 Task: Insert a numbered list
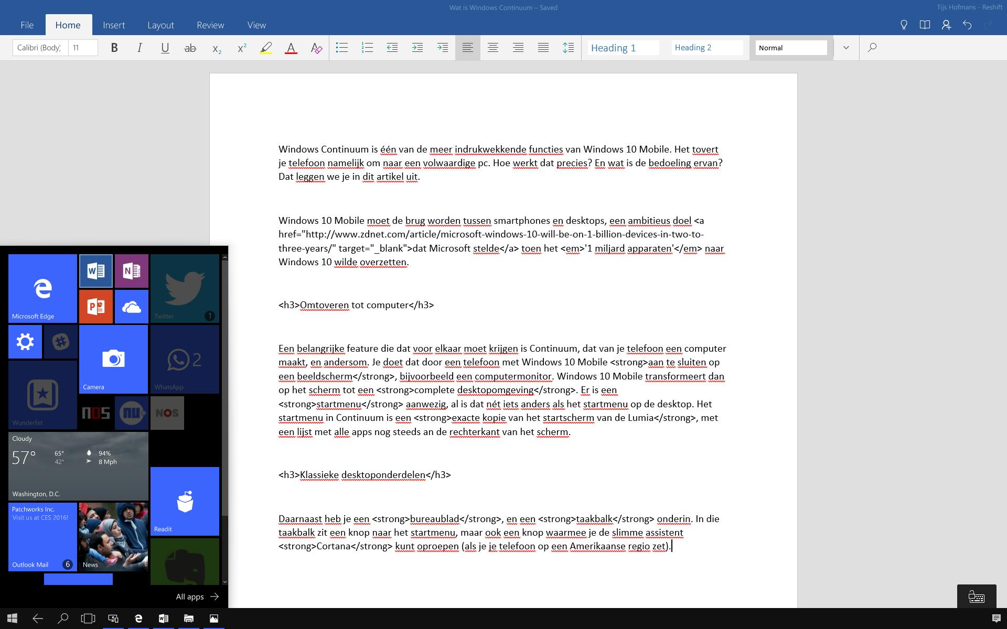pyautogui.click(x=367, y=48)
